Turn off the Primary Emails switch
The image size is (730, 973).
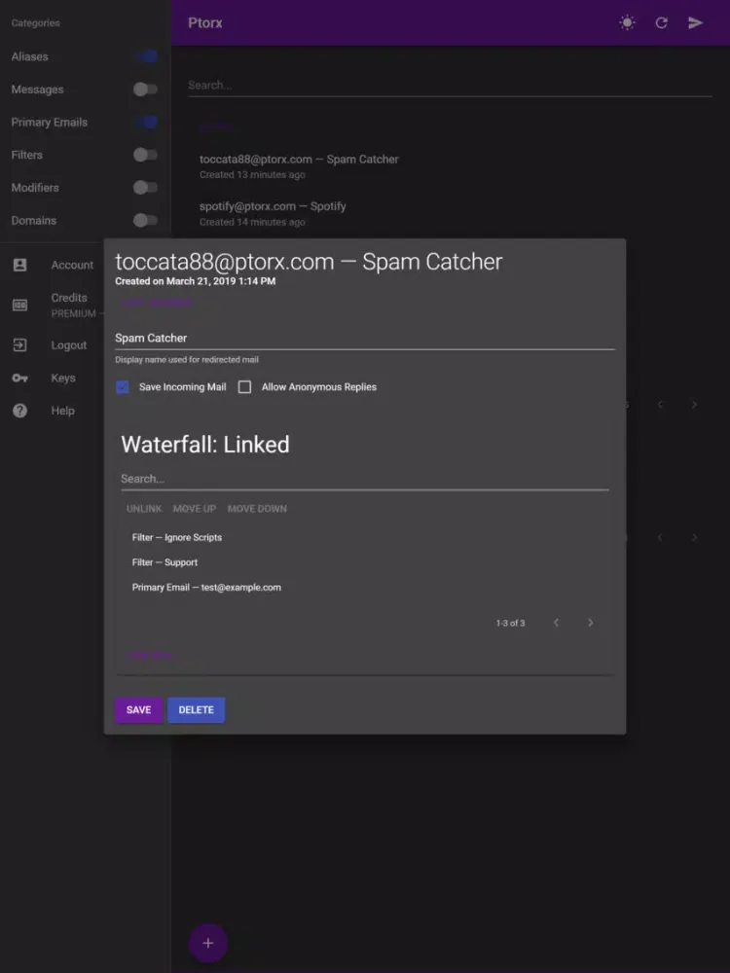pos(146,123)
